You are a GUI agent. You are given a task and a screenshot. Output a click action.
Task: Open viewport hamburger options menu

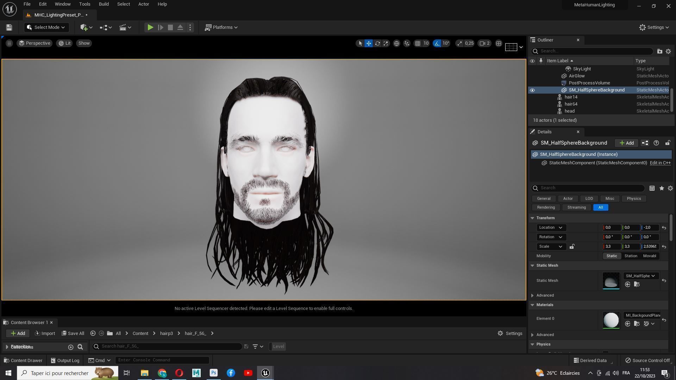pyautogui.click(x=9, y=43)
